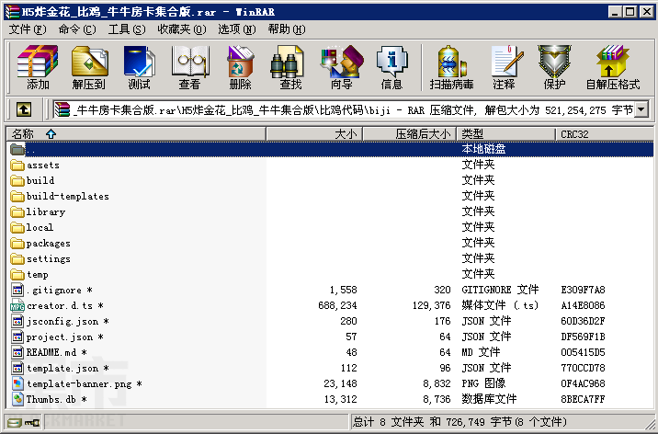Select the .gitignore file icon
658x434 pixels.
17,290
